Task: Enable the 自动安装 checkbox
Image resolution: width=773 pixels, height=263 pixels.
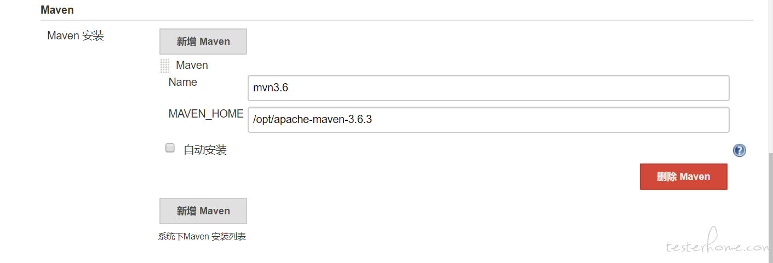Action: [170, 148]
